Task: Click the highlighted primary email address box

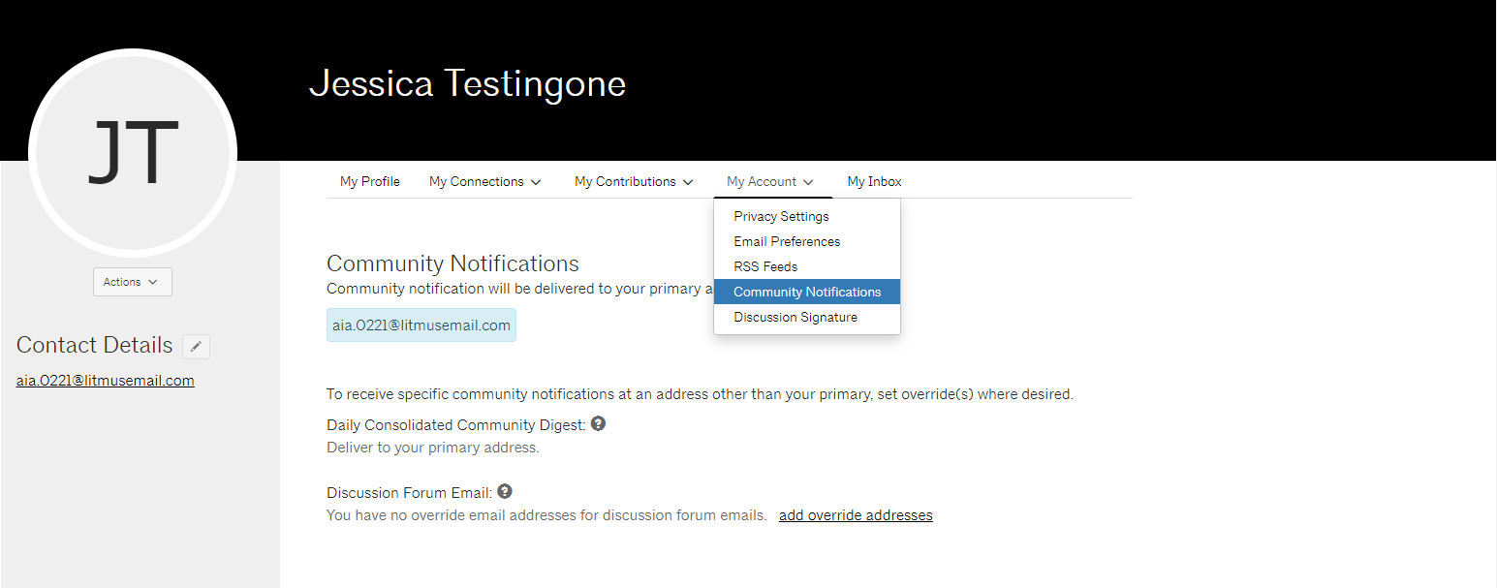Action: (421, 325)
